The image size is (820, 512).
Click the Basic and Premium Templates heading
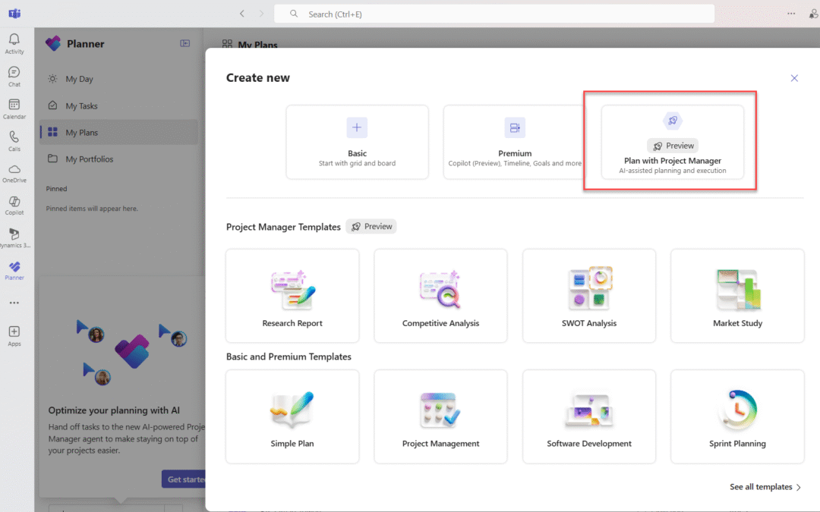pos(289,357)
